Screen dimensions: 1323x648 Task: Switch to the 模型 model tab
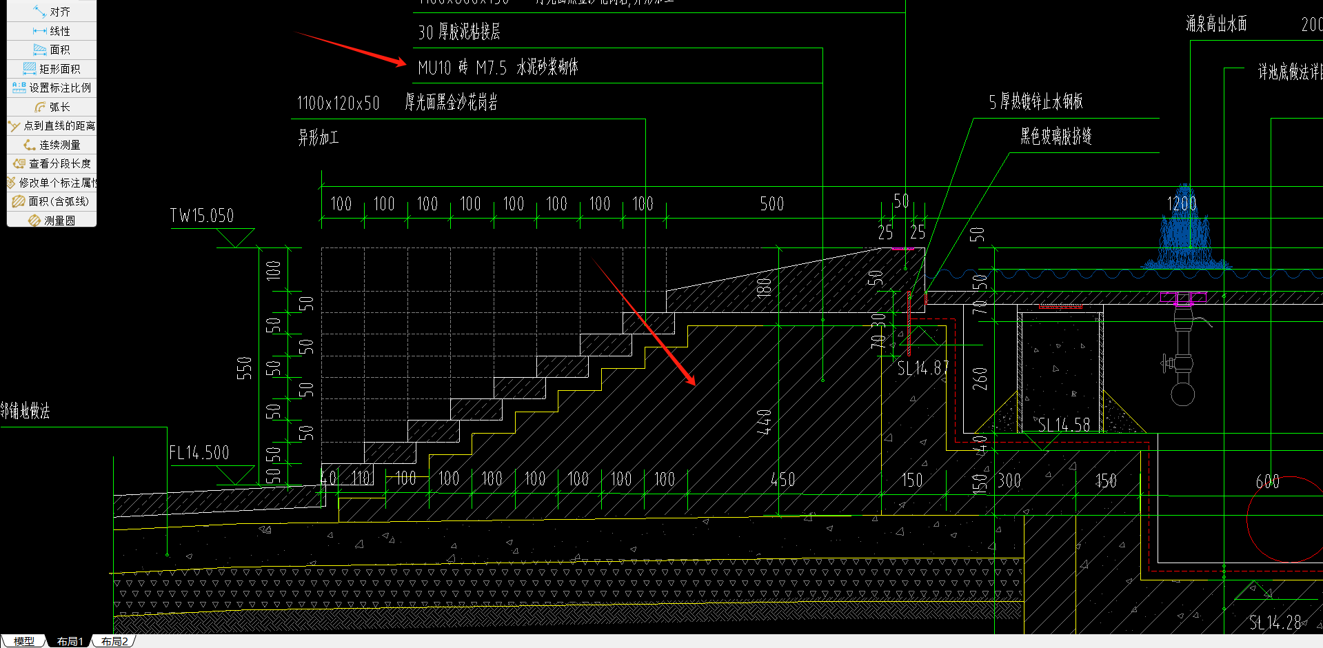(x=23, y=641)
